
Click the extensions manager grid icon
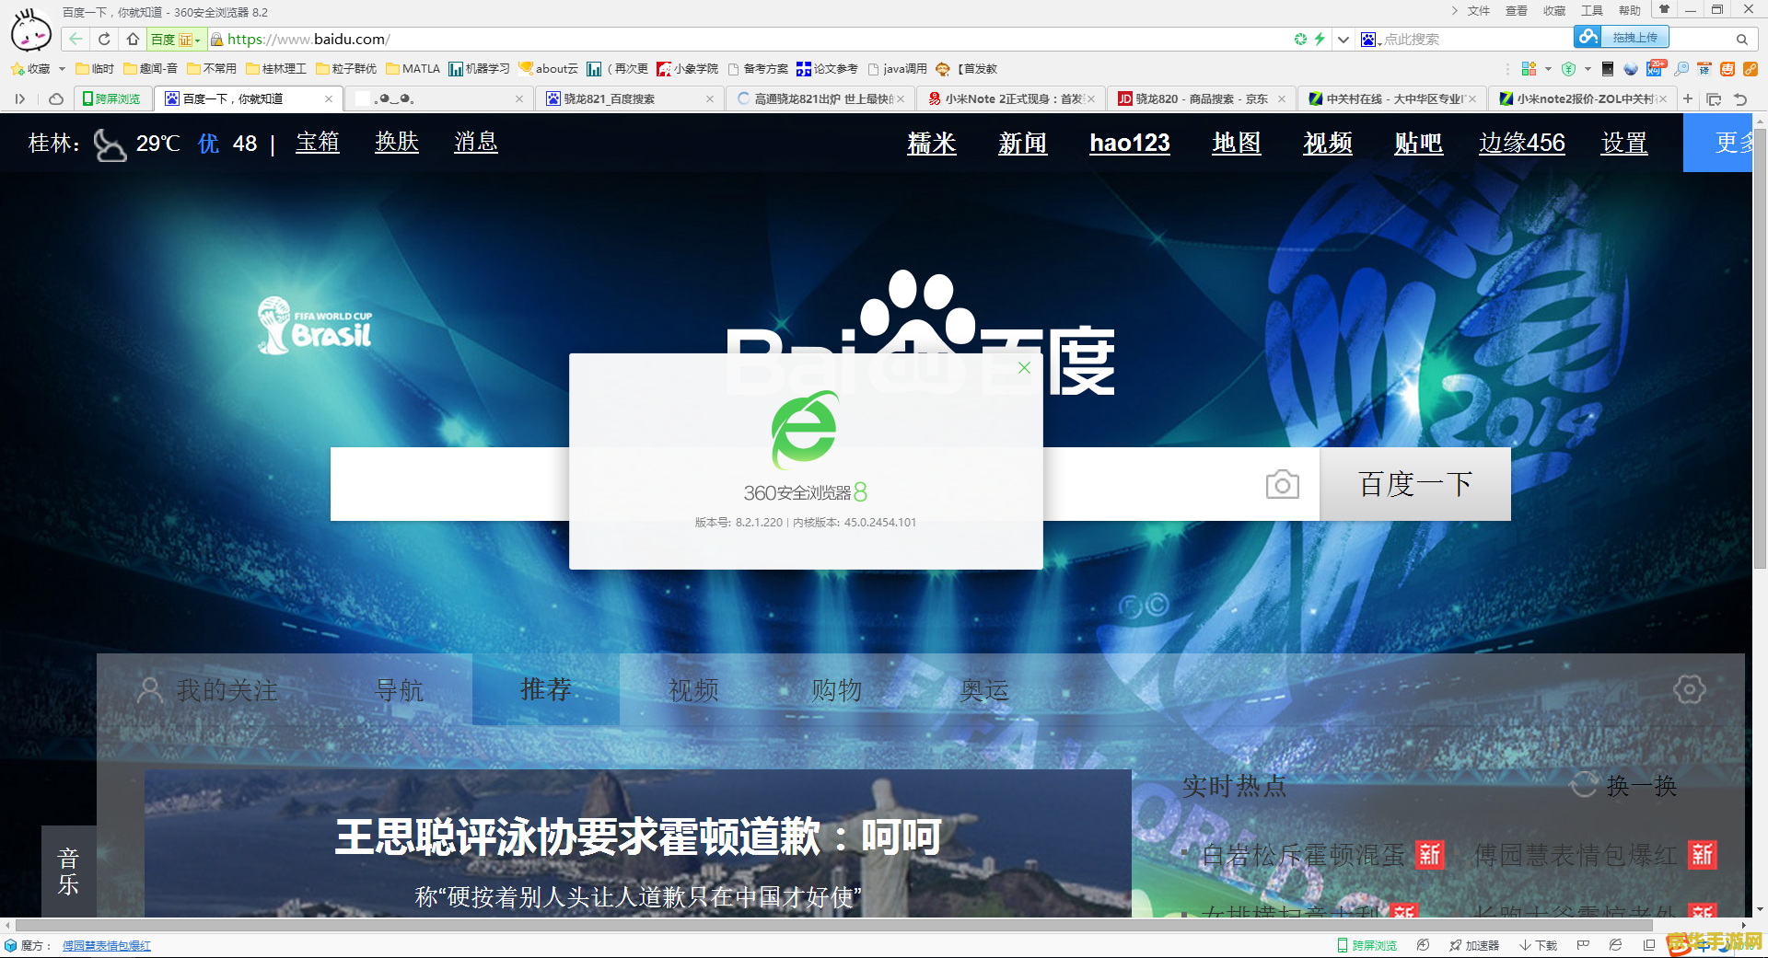coord(1529,69)
